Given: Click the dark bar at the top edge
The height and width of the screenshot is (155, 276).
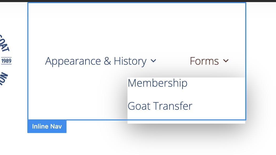Looking at the screenshot, I should pos(138,1).
